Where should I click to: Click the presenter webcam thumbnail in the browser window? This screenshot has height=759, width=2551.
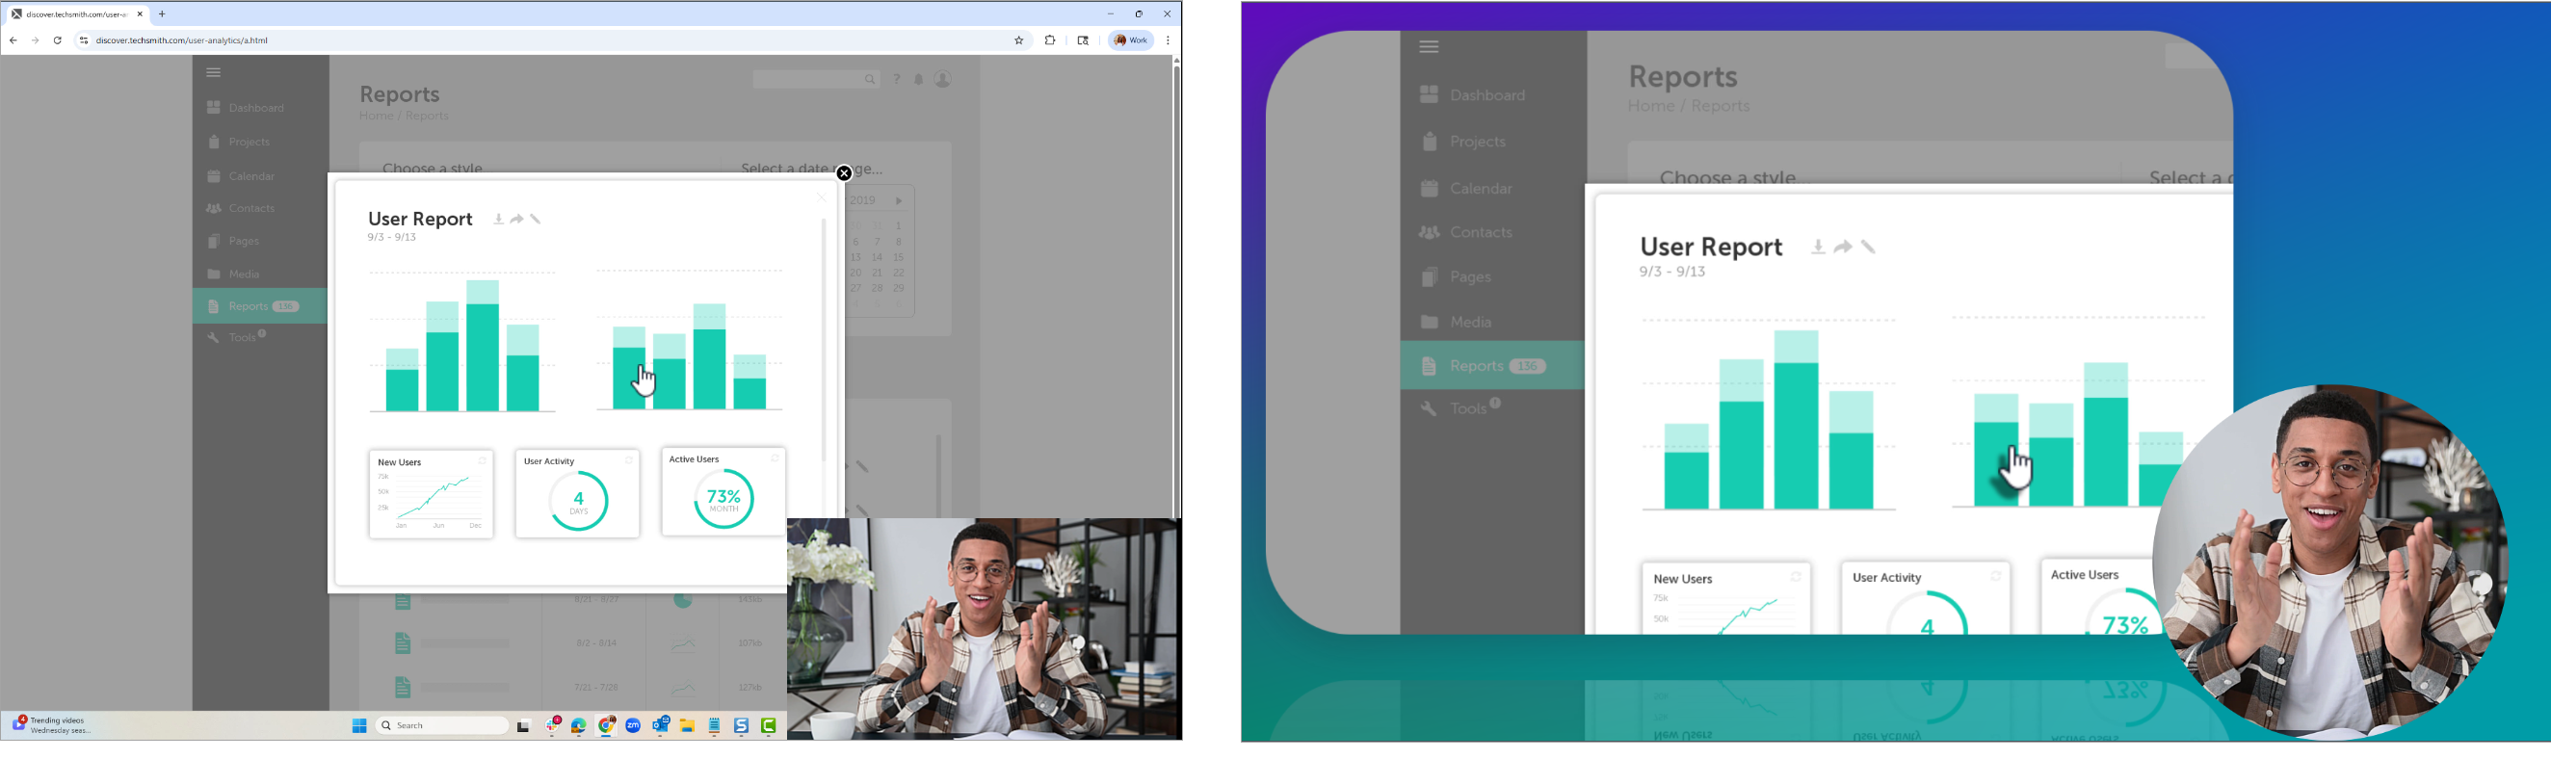(x=984, y=628)
